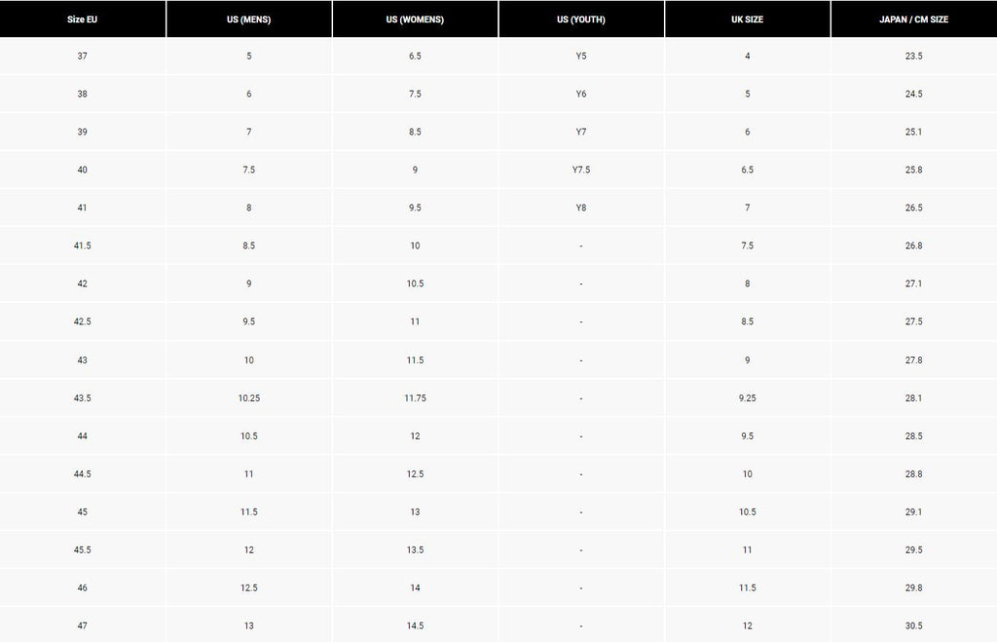Select the US (MENS) column header
Image resolution: width=997 pixels, height=642 pixels.
(x=249, y=19)
